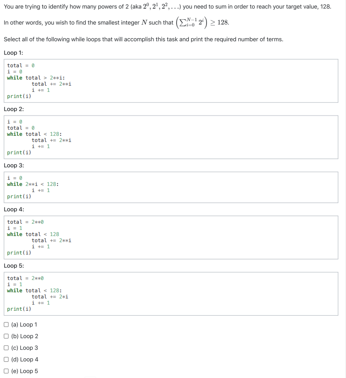Click the "(e) Loop 5" option label

(24, 371)
